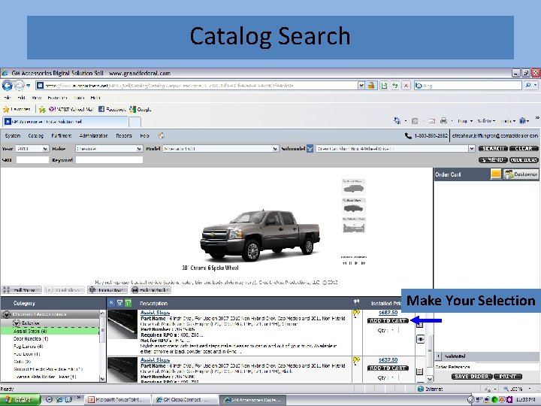Select Fog Lamps (4) category

(x=29, y=347)
